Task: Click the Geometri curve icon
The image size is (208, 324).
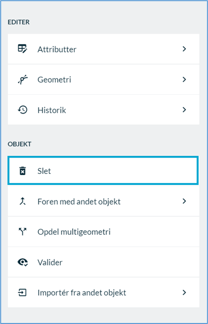Action: (22, 79)
